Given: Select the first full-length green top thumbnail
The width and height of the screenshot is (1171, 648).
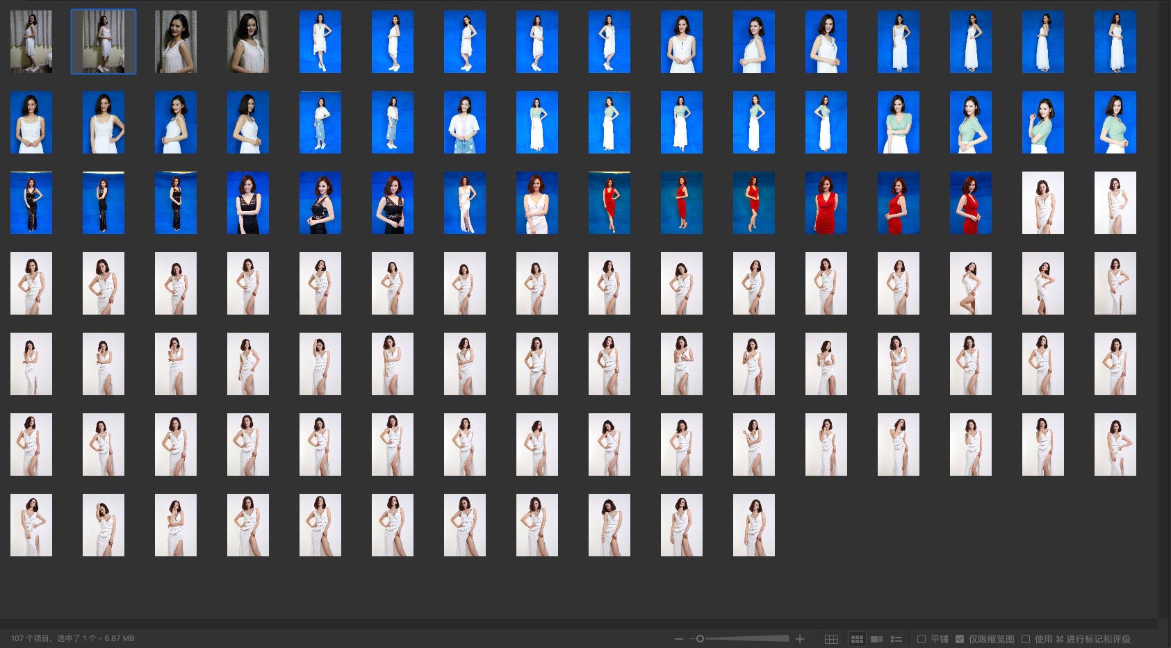Looking at the screenshot, I should tap(537, 122).
